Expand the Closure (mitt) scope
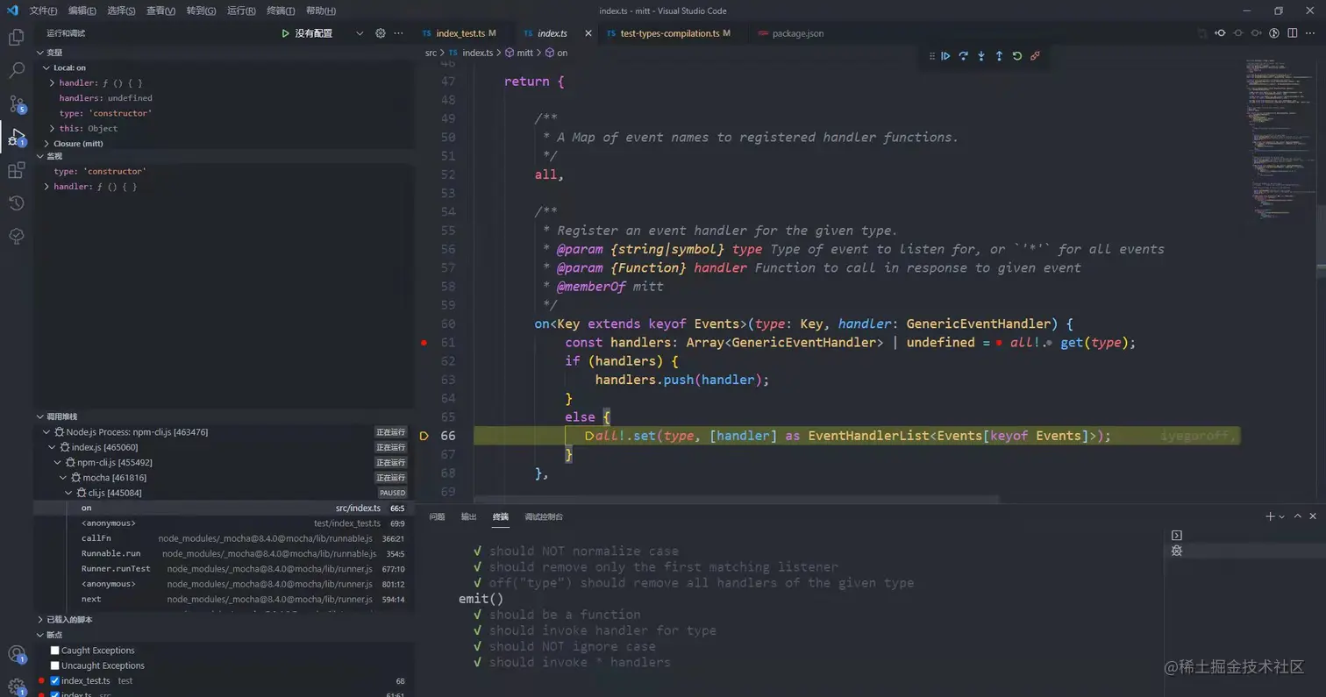 point(47,143)
